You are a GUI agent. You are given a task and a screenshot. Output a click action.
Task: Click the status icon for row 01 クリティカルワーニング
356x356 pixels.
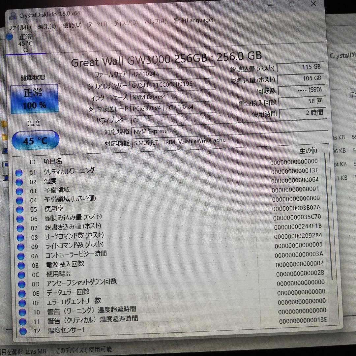19,173
